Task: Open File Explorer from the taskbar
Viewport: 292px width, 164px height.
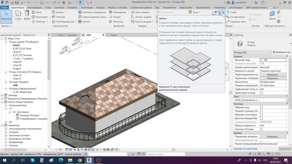Action: click(x=70, y=160)
